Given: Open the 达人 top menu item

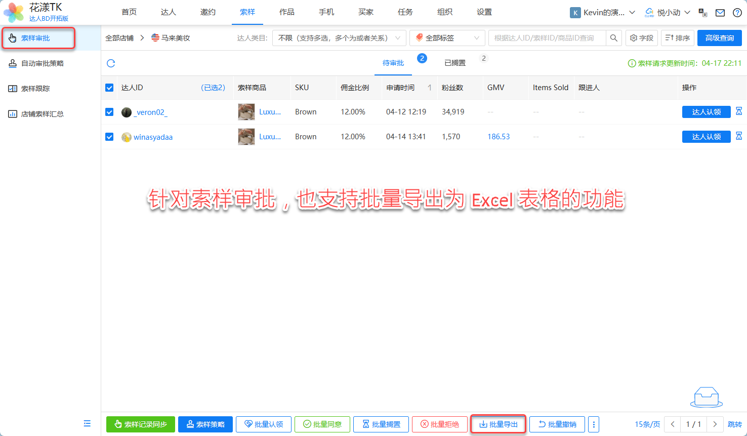Looking at the screenshot, I should (x=169, y=12).
